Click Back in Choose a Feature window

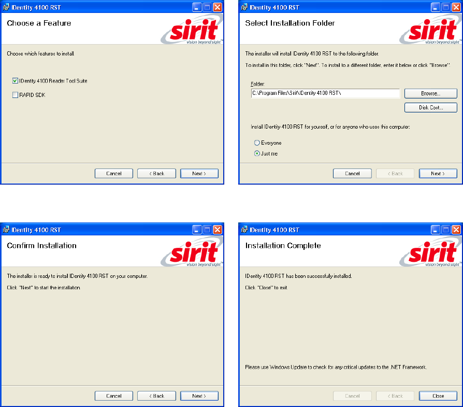(156, 174)
